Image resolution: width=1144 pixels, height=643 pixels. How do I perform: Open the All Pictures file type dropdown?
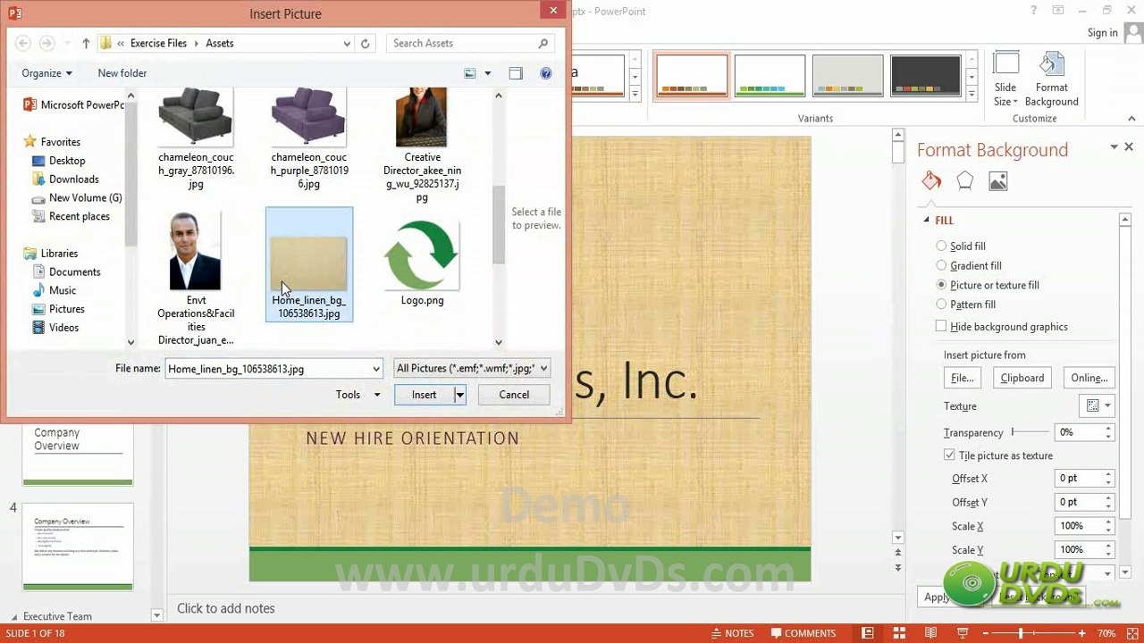pyautogui.click(x=472, y=368)
